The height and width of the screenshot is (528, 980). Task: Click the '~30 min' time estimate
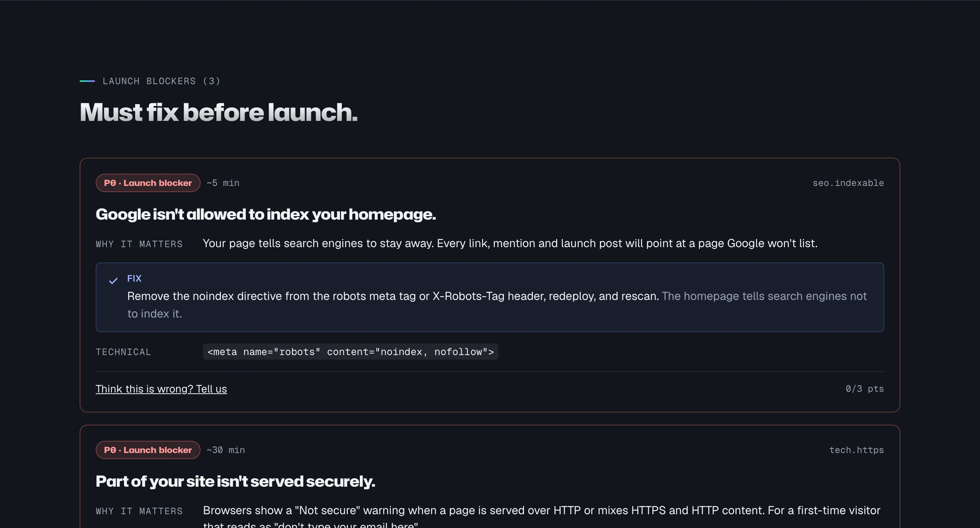[226, 450]
